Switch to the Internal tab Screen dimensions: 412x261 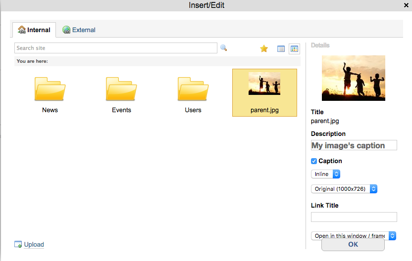point(34,30)
